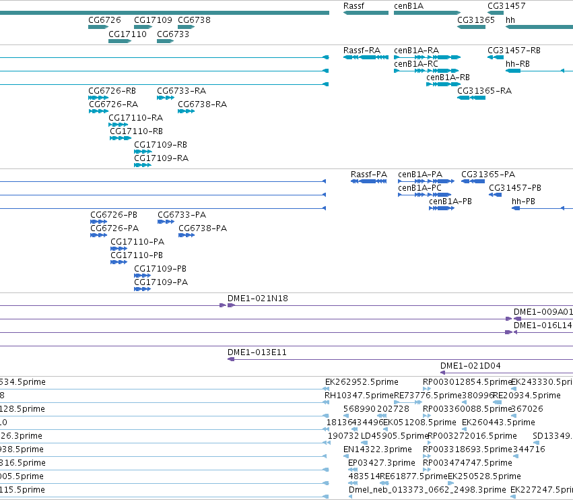Select the EK260443.5prime EST label
Viewport: 573px width, 500px height.
click(498, 423)
